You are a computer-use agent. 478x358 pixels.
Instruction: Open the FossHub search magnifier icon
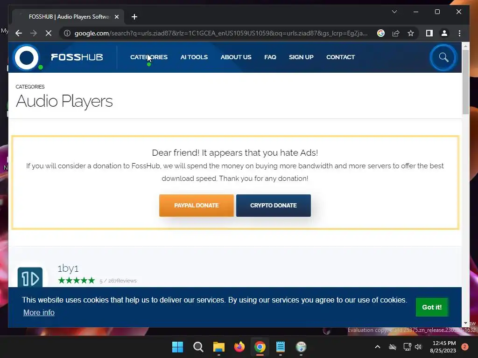tap(443, 57)
